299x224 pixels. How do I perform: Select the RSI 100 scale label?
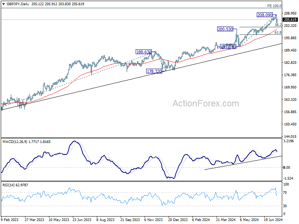[x=286, y=184]
